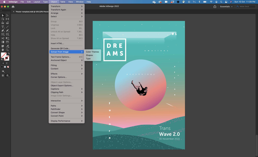Open the Window menu
This screenshot has height=157, width=258.
point(80,2)
